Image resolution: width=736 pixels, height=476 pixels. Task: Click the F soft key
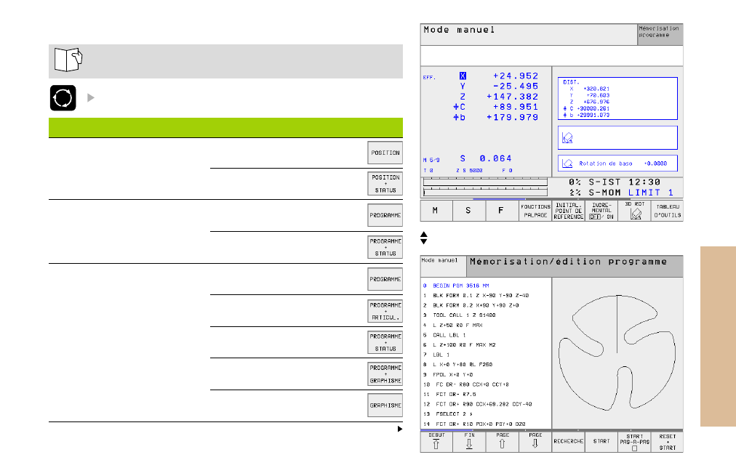point(502,211)
